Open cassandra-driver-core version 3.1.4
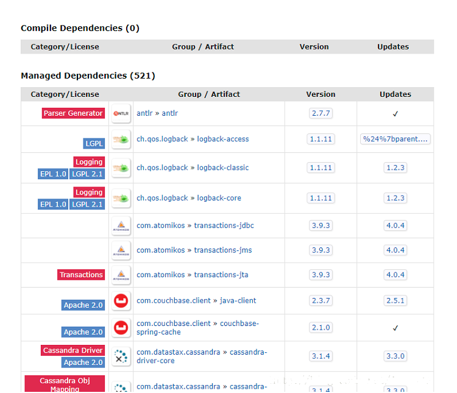Screen dimensions: 457x393 321,356
